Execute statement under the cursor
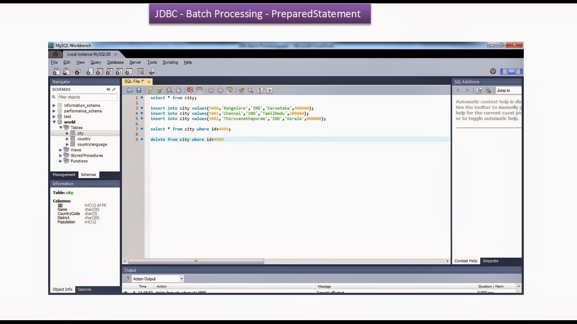Screen dimensions: 577x324 pyautogui.click(x=160, y=90)
